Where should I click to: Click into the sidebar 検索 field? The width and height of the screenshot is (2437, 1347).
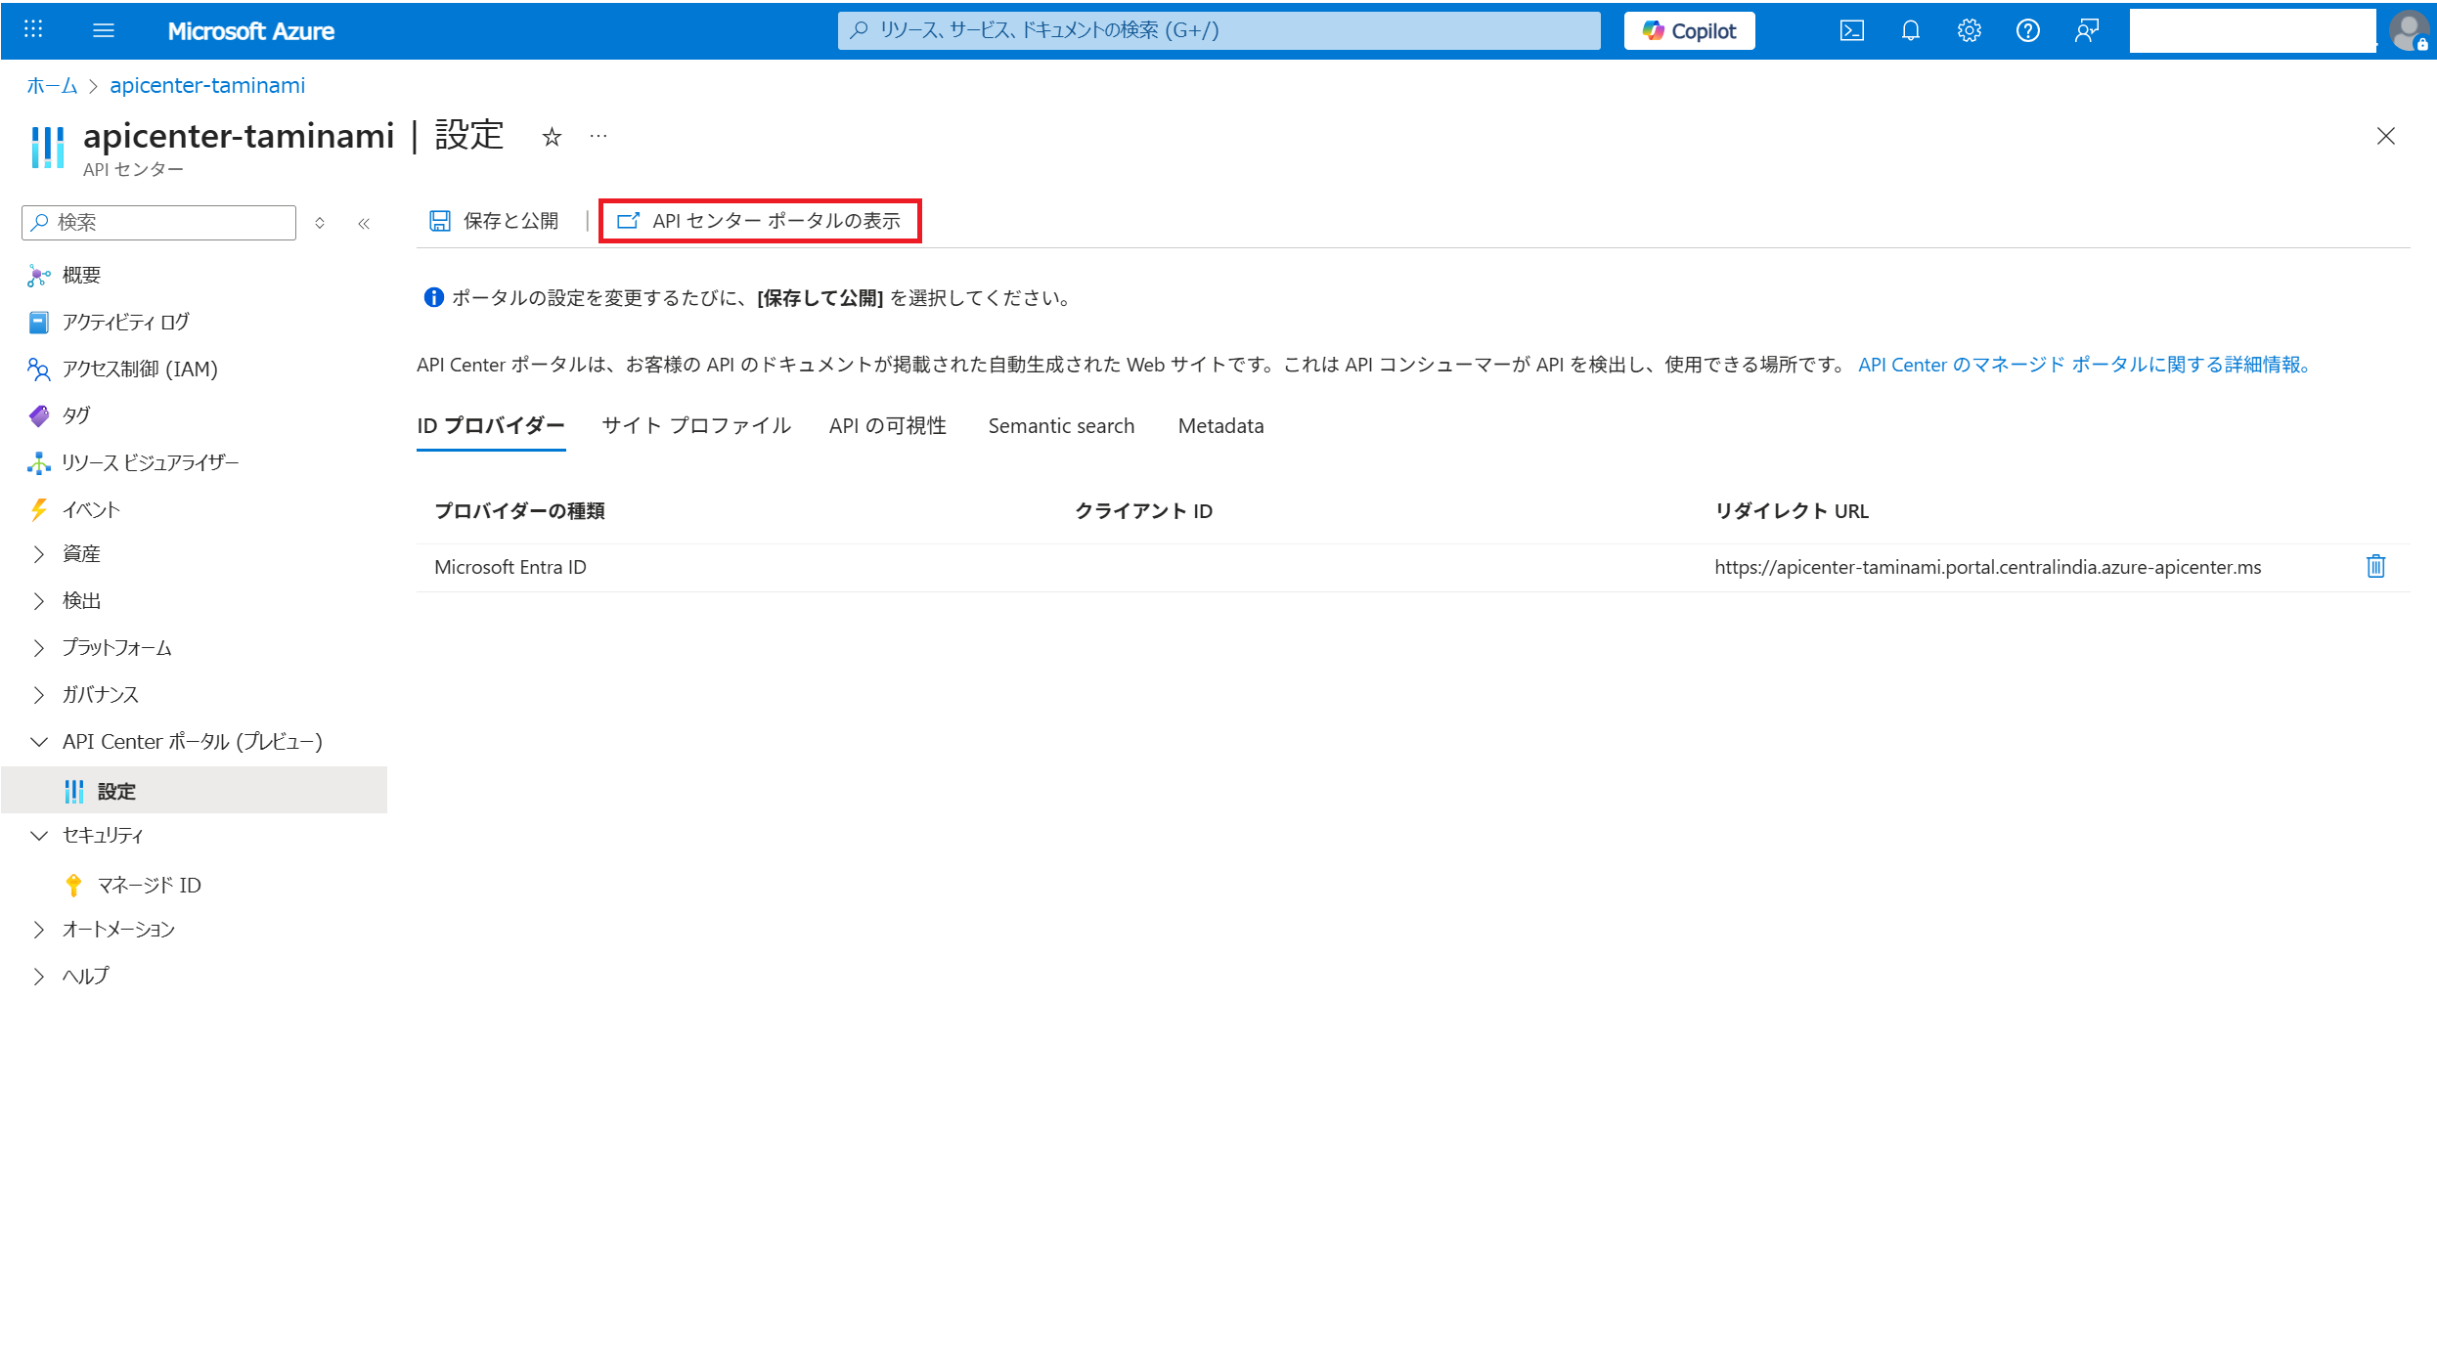point(158,222)
